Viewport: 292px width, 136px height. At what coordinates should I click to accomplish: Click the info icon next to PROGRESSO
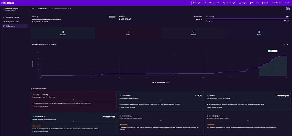[x=214, y=17]
